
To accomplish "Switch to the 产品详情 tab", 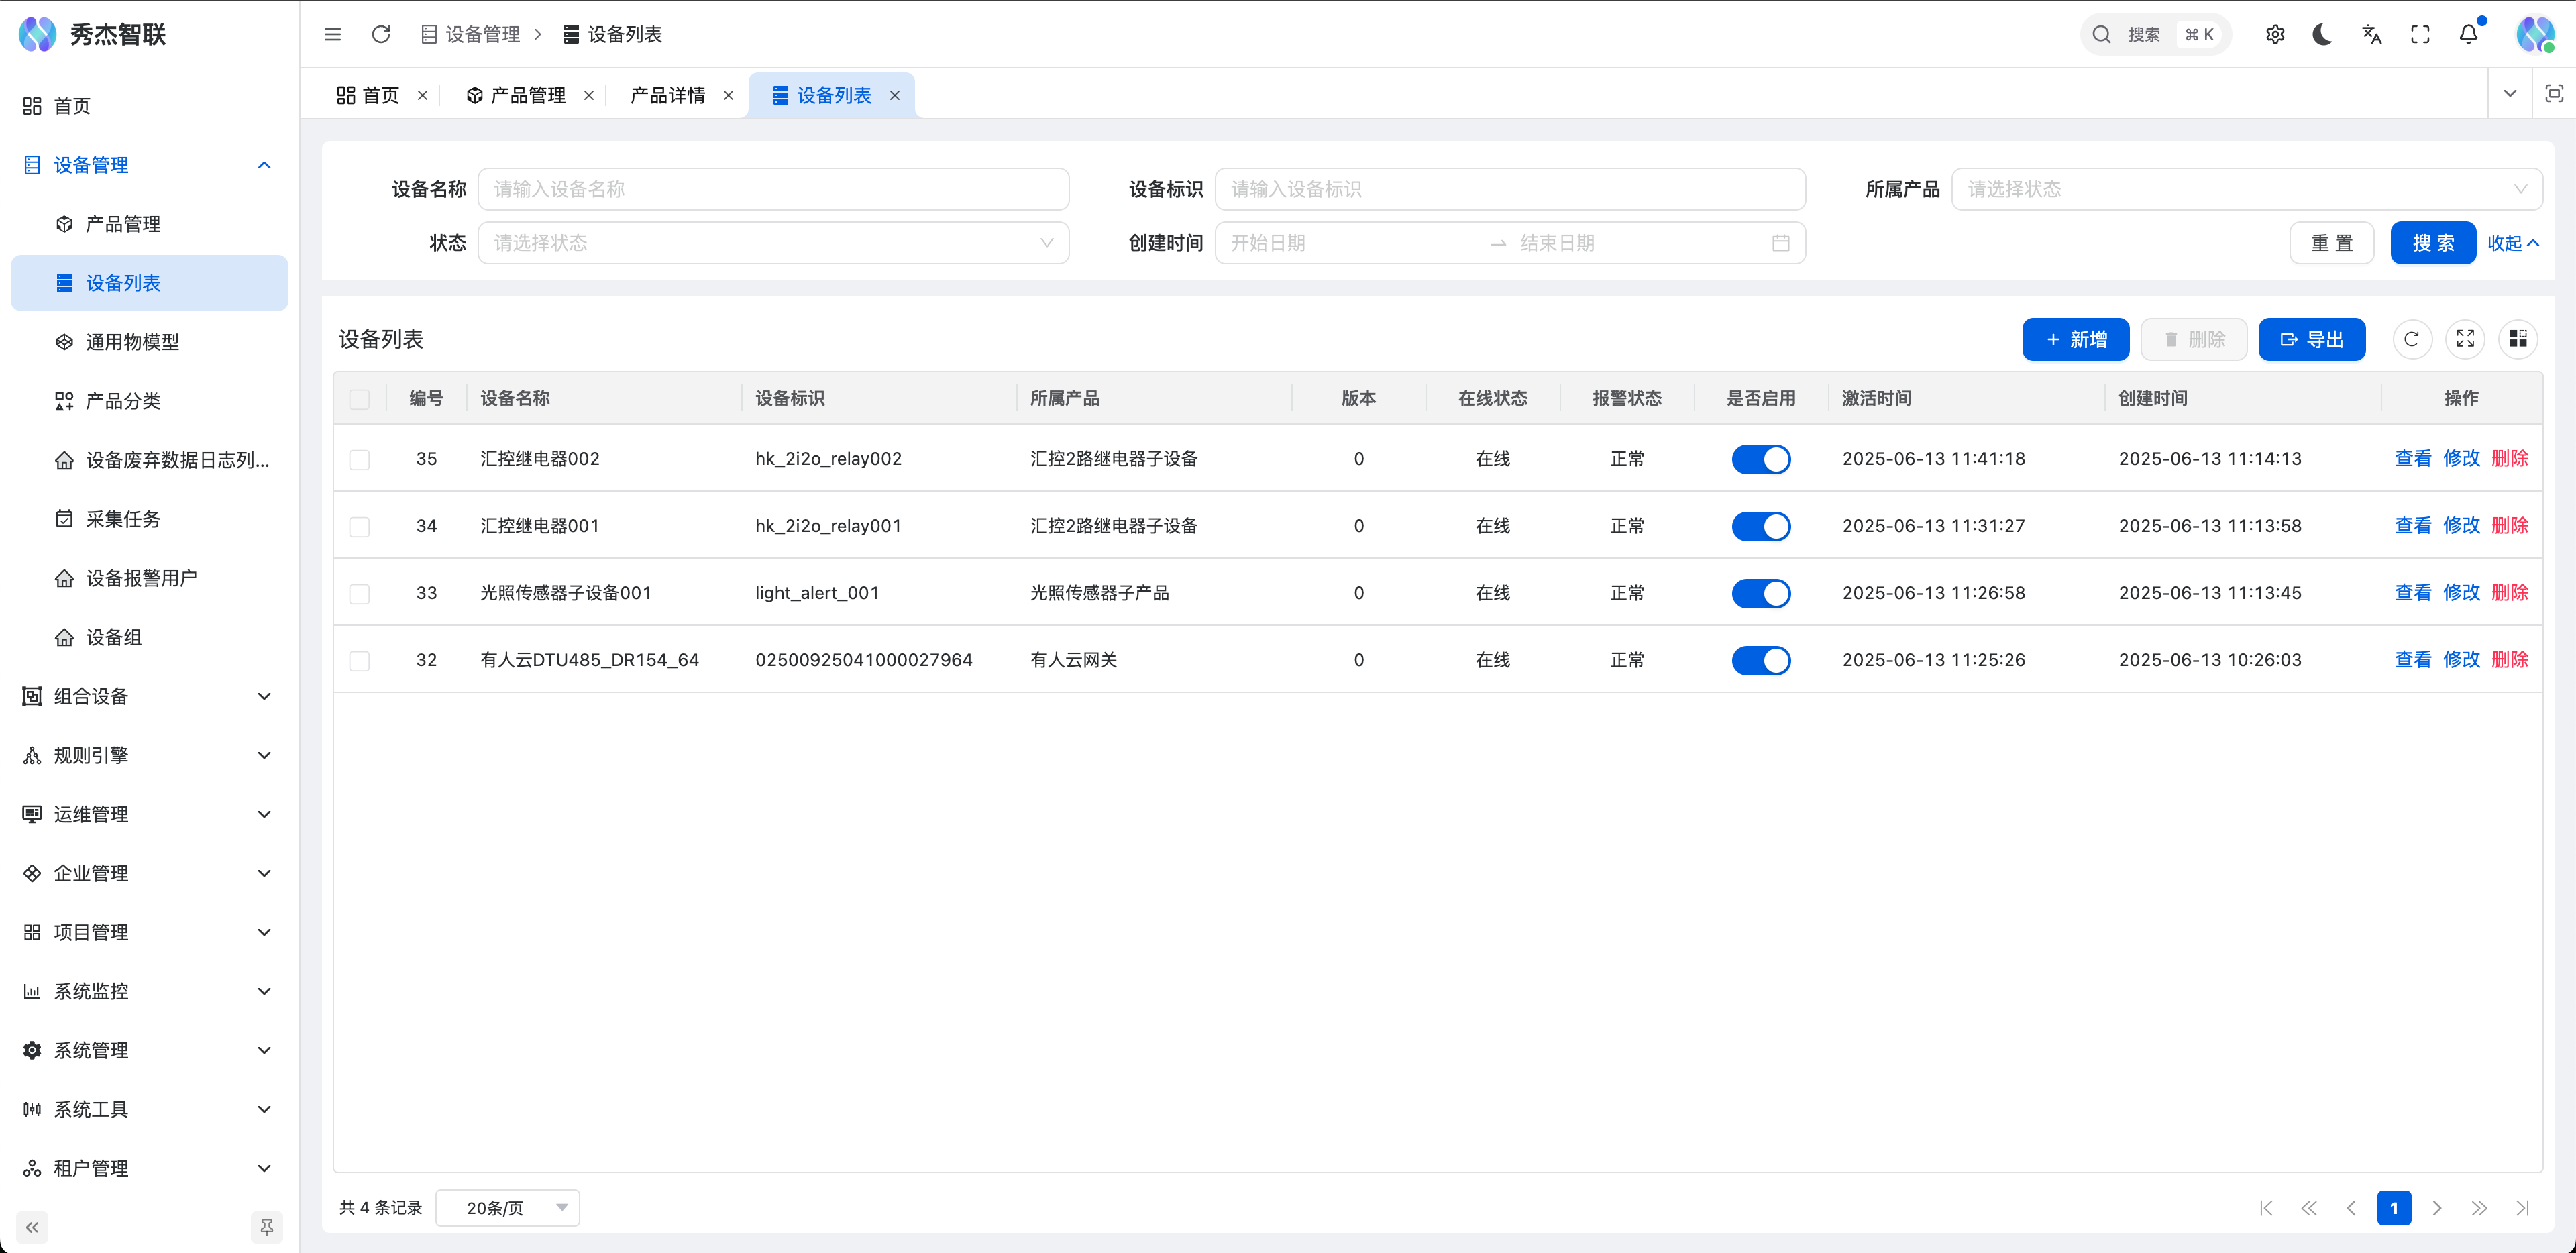I will pyautogui.click(x=667, y=94).
